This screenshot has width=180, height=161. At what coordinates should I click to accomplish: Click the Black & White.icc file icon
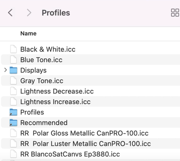click(13, 49)
